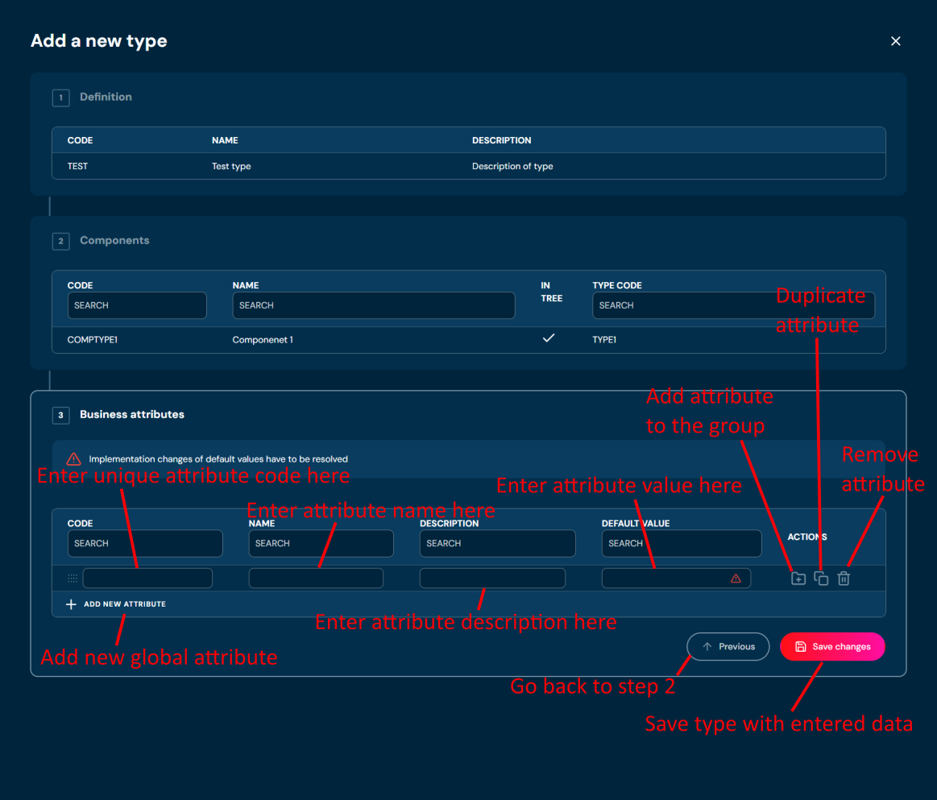Click the attribute code input in the new row

[x=147, y=578]
